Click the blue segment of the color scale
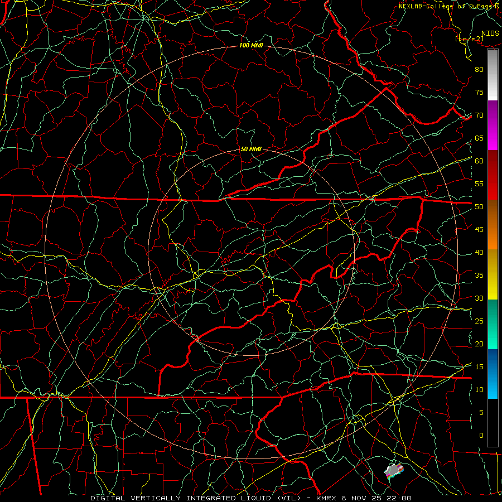Screen dimensions: 502x502 click(493, 374)
